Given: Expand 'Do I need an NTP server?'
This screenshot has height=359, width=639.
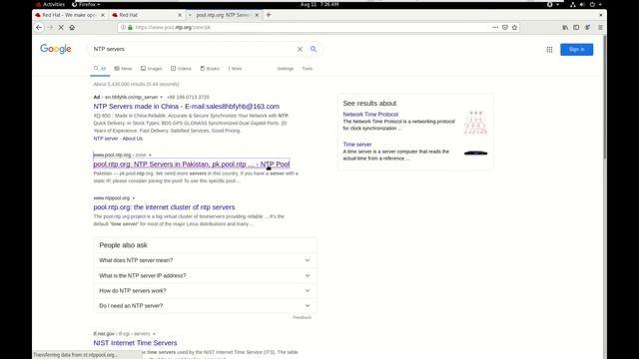Looking at the screenshot, I should 206,306.
